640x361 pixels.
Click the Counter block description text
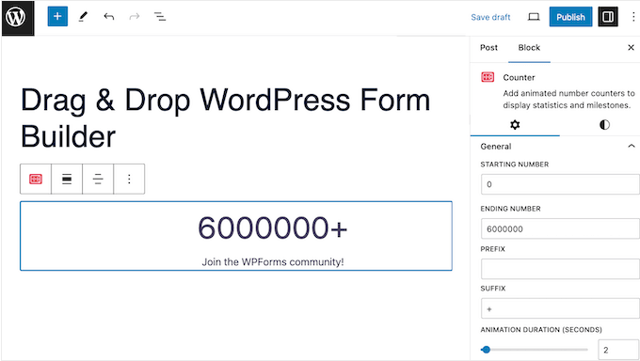tap(568, 99)
